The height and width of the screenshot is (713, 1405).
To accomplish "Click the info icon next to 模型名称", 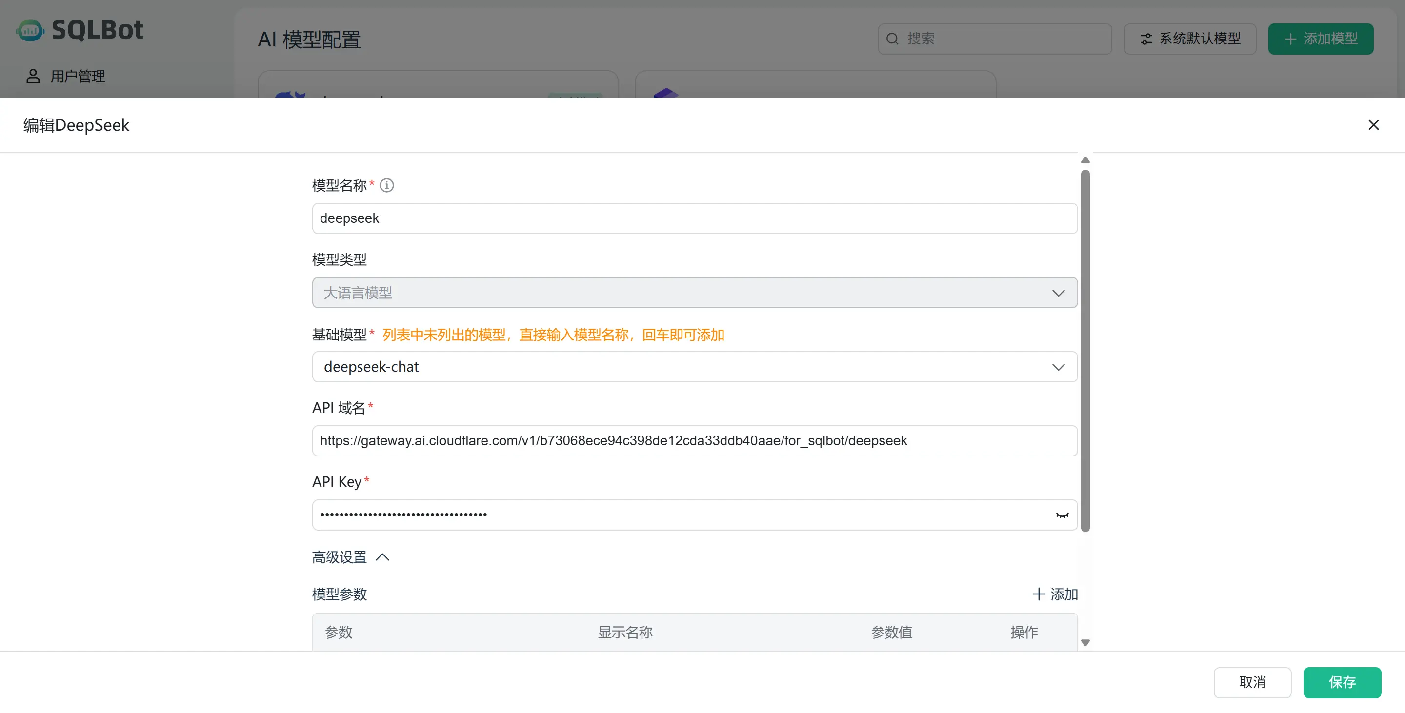I will (x=387, y=185).
